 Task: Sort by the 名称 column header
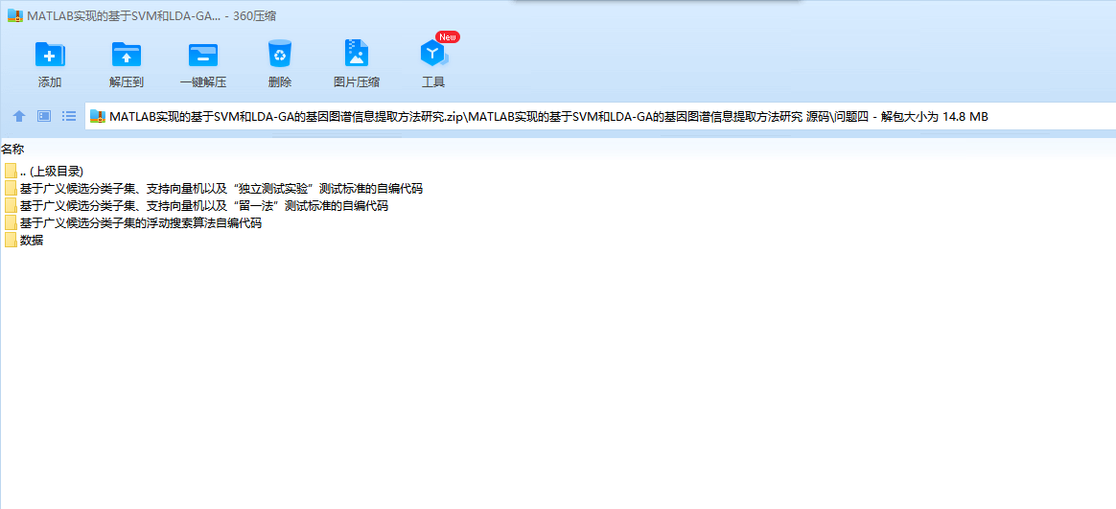click(x=12, y=149)
